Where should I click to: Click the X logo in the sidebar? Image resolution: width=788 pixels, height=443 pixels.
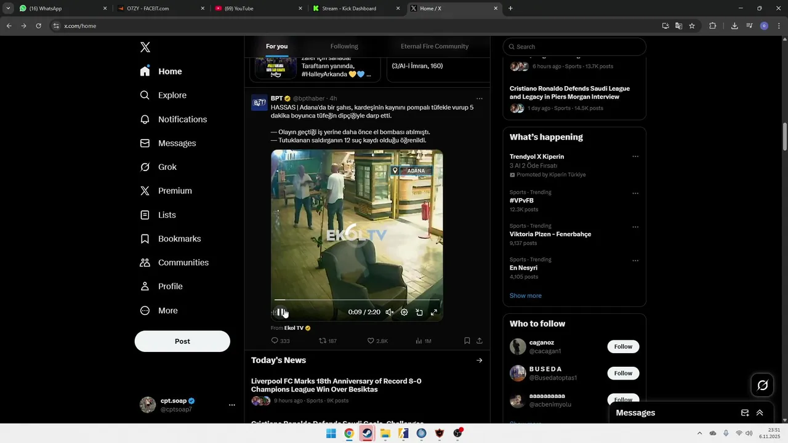point(145,47)
